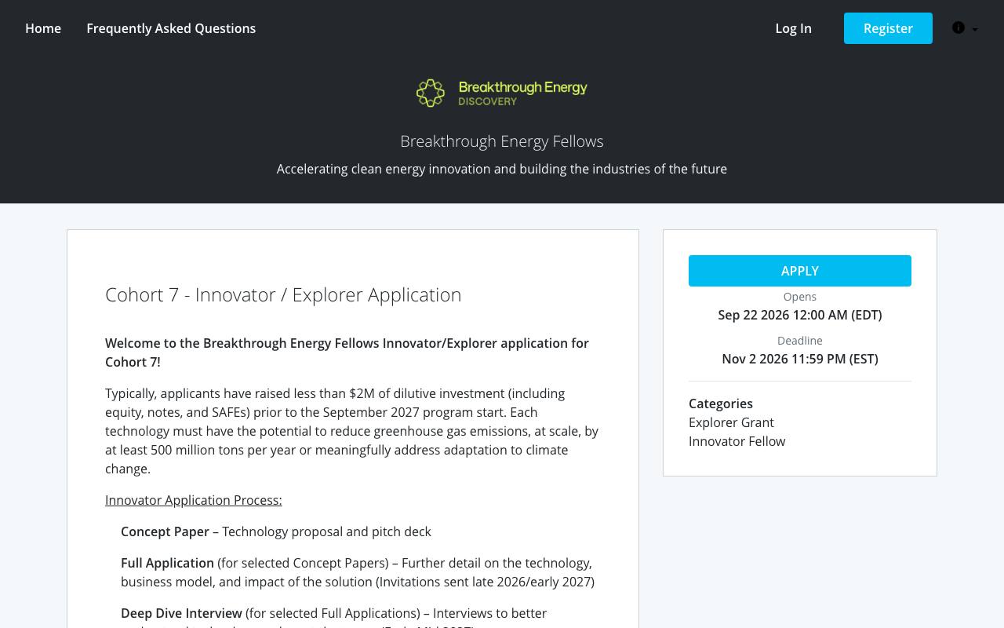Go to the Home page
1004x628 pixels.
coord(43,28)
